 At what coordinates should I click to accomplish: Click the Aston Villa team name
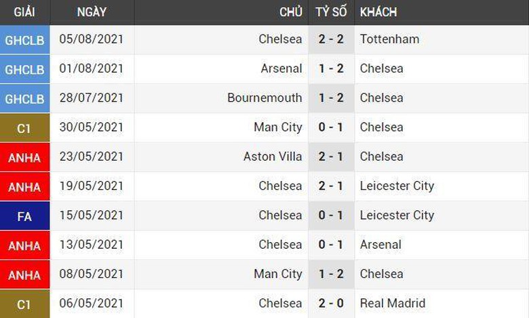tap(273, 157)
